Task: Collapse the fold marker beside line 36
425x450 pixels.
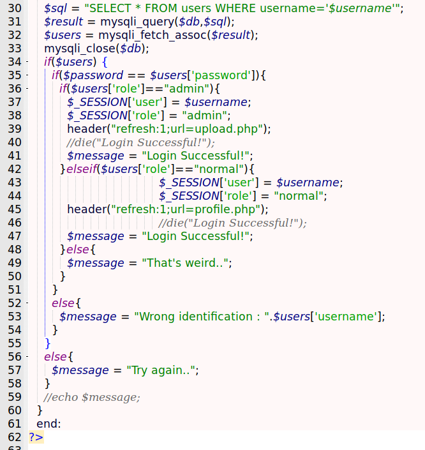Action: [x=27, y=88]
